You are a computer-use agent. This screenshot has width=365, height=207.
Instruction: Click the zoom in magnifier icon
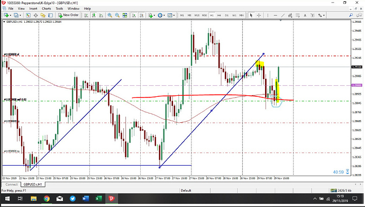109,15
